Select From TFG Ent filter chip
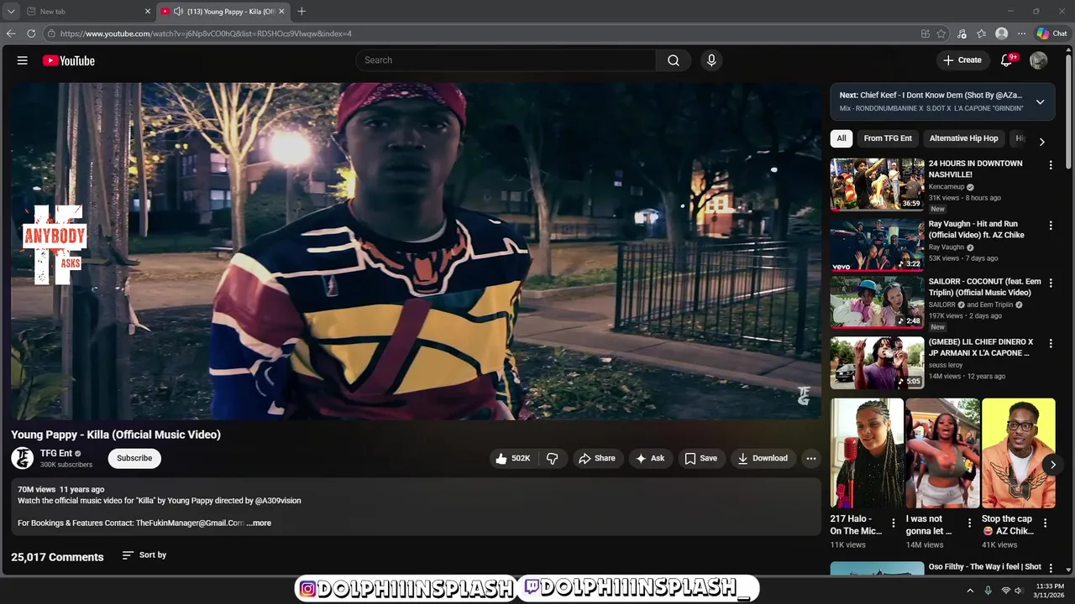 tap(888, 138)
